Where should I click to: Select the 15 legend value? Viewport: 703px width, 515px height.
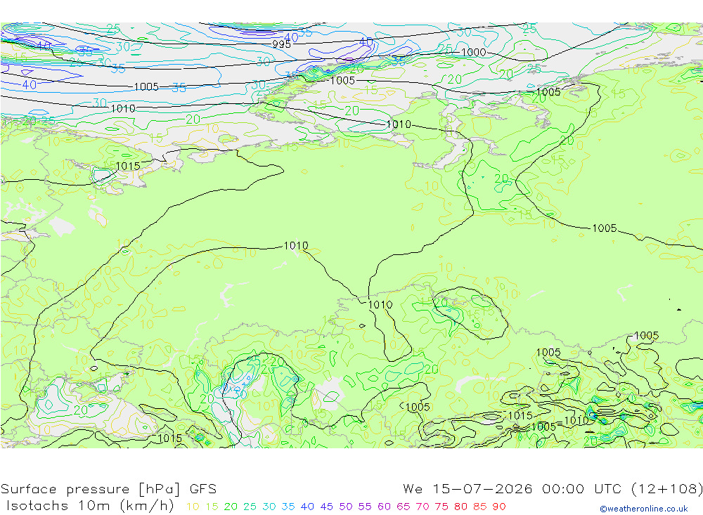[x=212, y=507]
